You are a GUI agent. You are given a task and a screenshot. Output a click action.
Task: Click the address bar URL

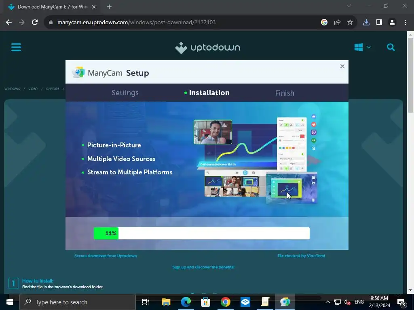pos(136,22)
